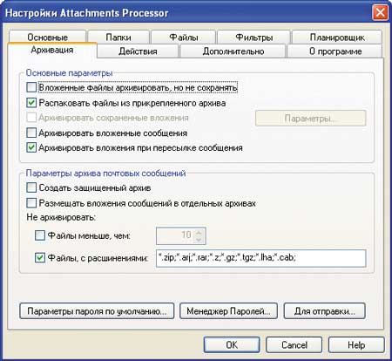The image size is (392, 361).
Task: Open the Папки tab
Action: click(x=118, y=37)
